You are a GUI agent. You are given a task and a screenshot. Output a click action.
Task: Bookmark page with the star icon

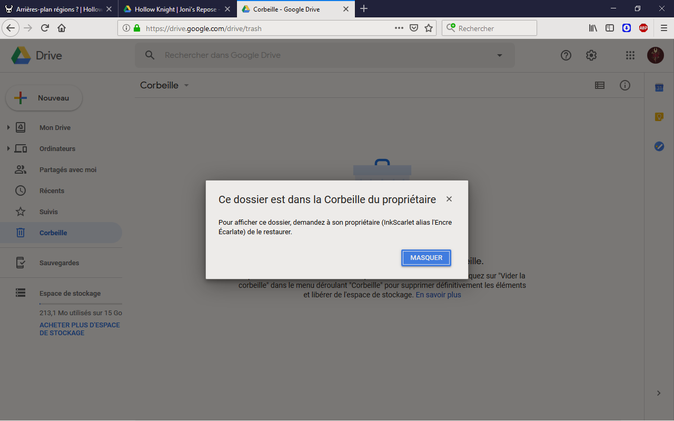click(429, 28)
